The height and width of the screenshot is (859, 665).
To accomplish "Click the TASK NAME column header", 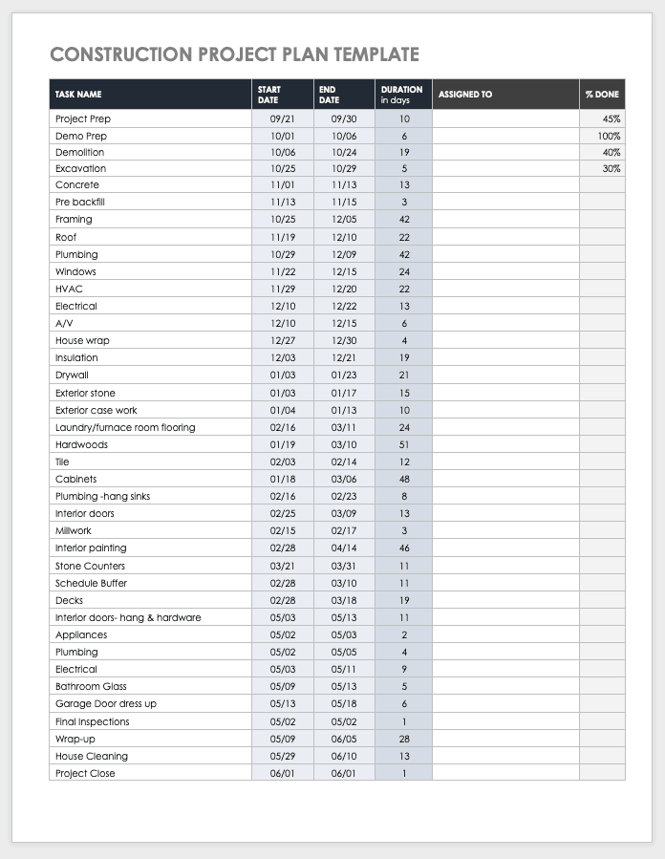I will (78, 95).
